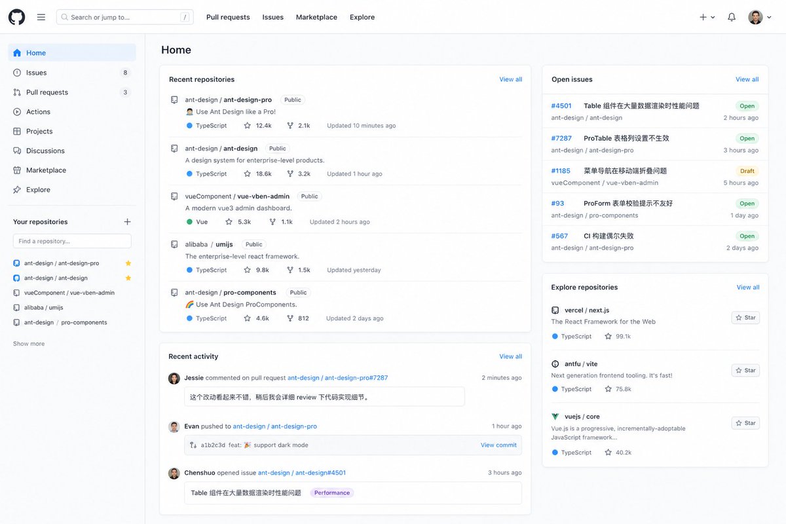
Task: Click View all in Recent repositories
Action: point(511,79)
